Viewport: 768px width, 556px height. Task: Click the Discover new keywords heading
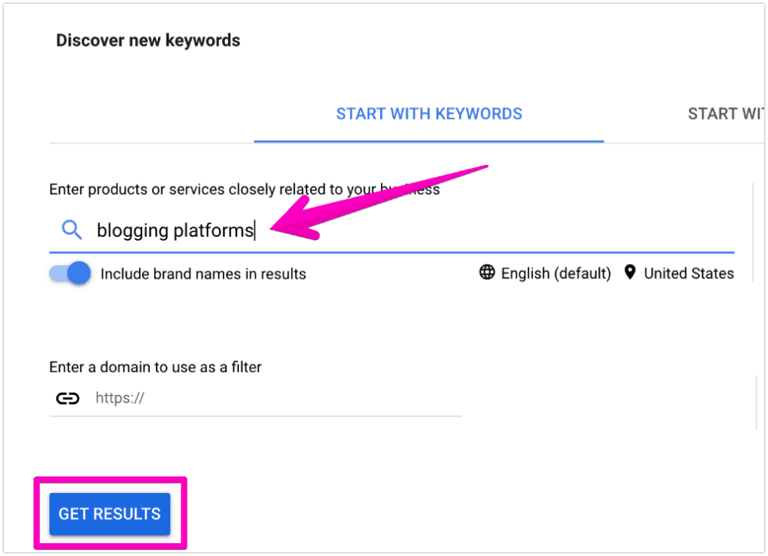tap(148, 40)
